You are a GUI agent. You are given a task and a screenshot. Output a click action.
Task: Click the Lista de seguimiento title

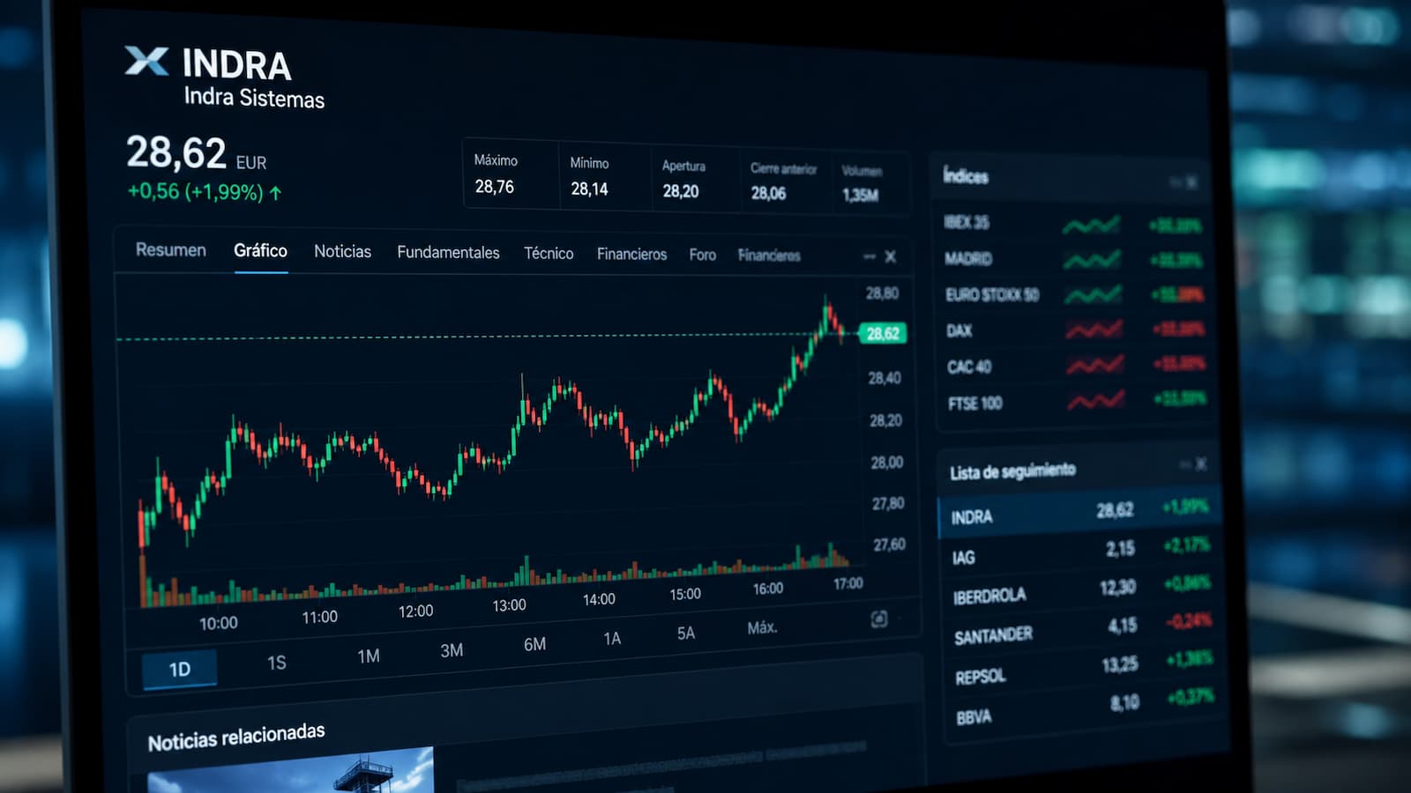[1012, 471]
